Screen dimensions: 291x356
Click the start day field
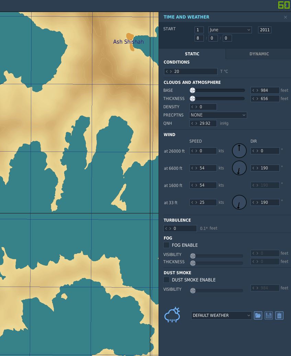tap(199, 30)
